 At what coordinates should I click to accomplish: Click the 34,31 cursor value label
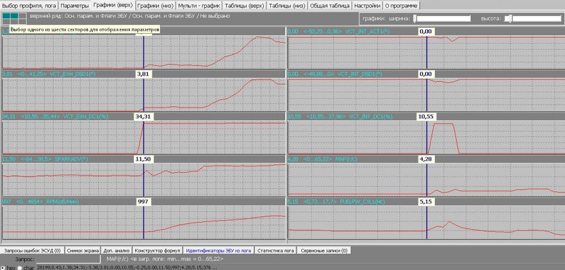pos(144,117)
